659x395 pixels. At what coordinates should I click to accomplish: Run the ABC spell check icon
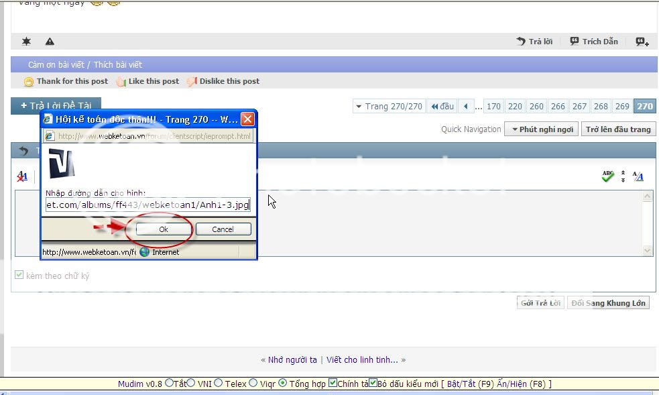pyautogui.click(x=607, y=176)
